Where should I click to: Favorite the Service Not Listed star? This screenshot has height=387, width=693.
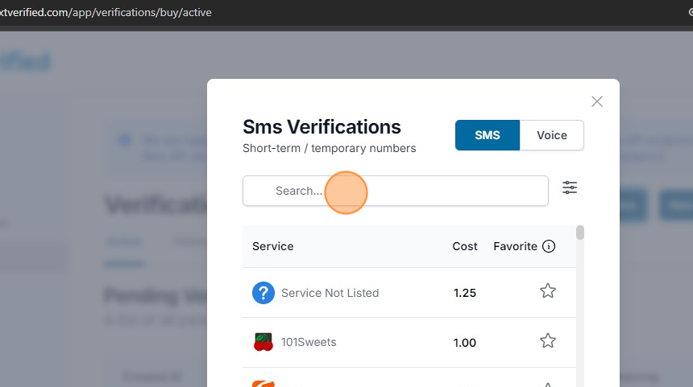coord(548,291)
